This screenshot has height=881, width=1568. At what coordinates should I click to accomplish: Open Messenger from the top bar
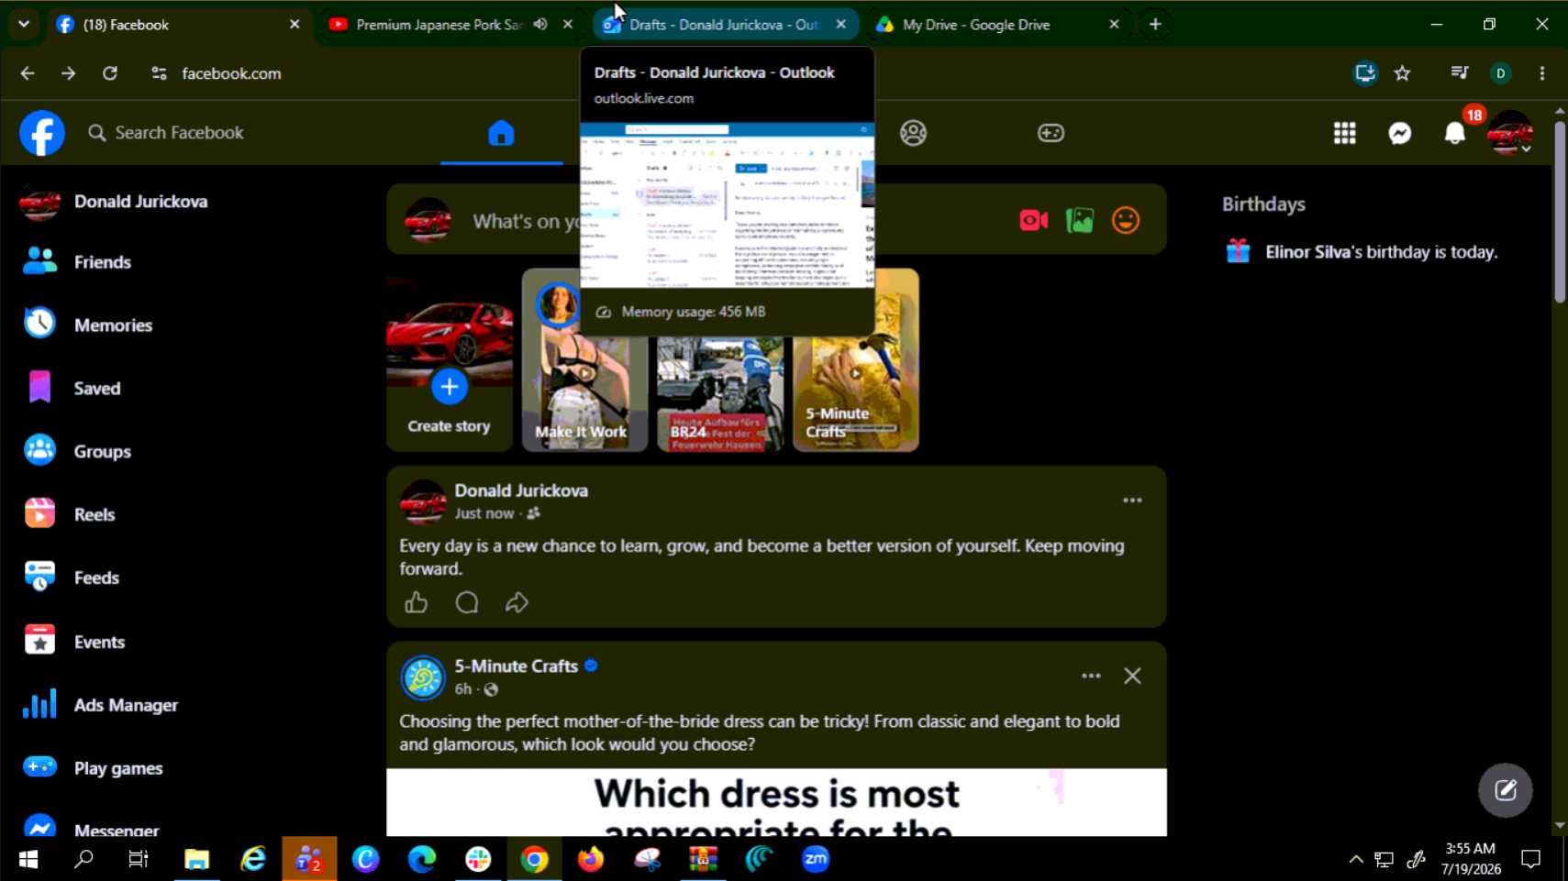pyautogui.click(x=1400, y=133)
